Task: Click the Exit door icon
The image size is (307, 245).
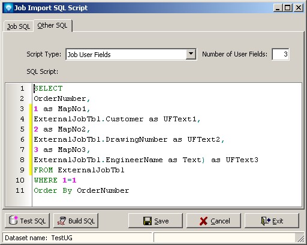Action: 266,221
